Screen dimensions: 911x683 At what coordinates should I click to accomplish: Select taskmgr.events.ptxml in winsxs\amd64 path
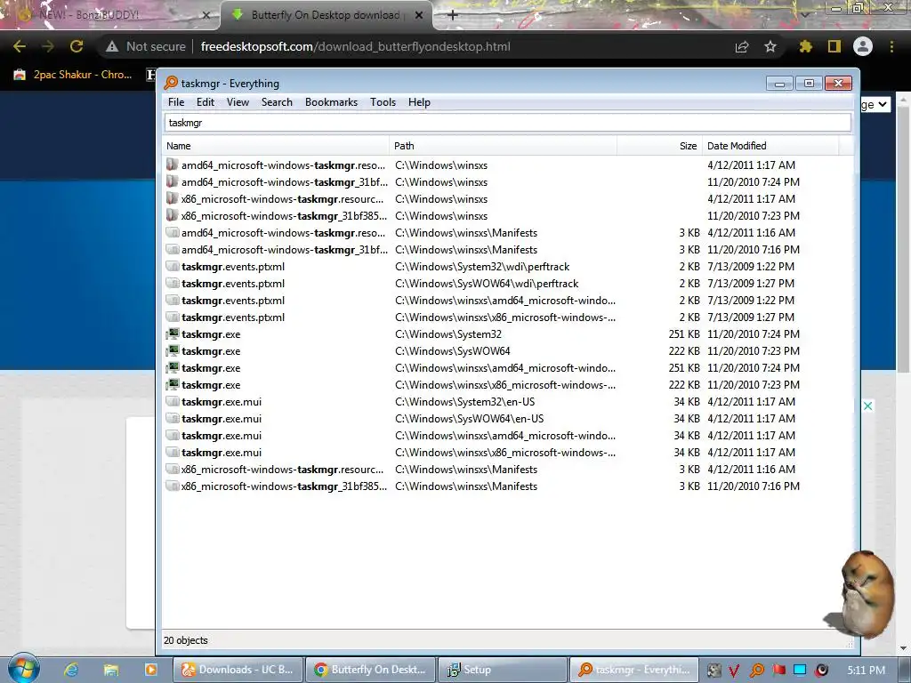(x=233, y=301)
